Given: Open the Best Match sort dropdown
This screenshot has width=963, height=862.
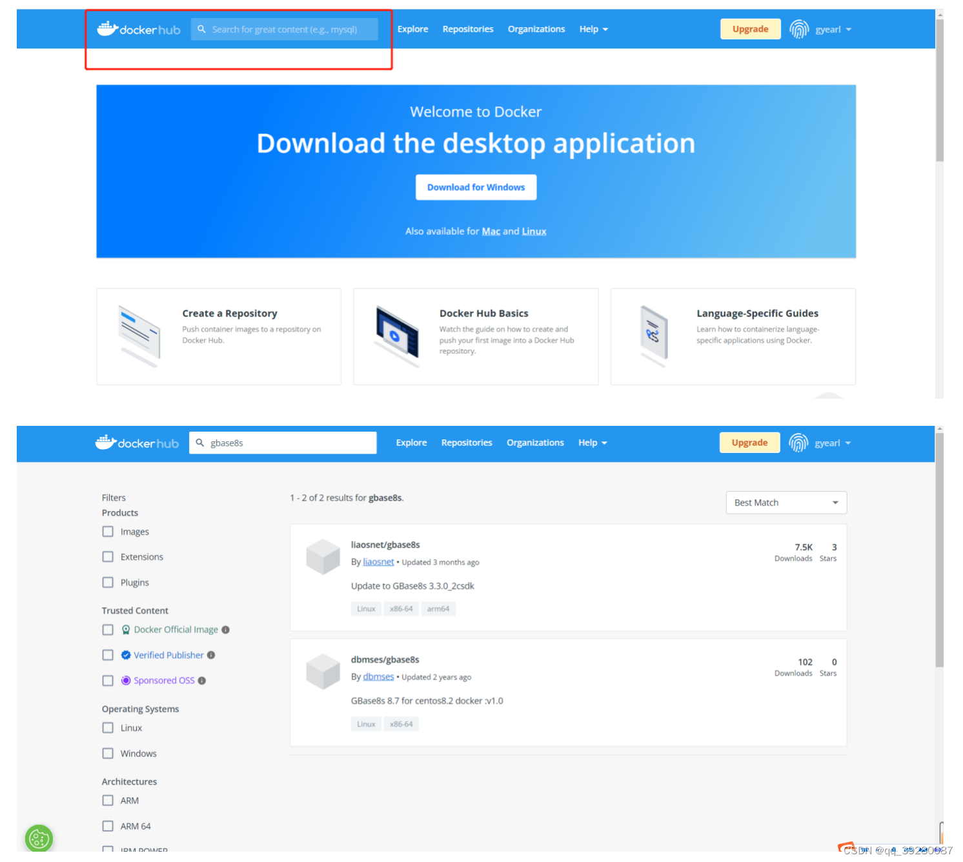Looking at the screenshot, I should (786, 503).
